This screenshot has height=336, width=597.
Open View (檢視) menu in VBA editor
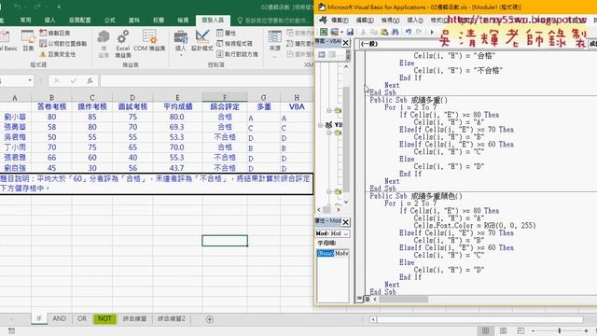pyautogui.click(x=390, y=20)
